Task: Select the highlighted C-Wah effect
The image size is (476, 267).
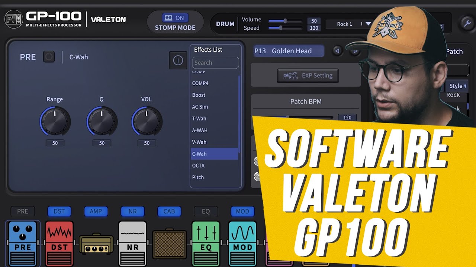Action: coord(214,154)
